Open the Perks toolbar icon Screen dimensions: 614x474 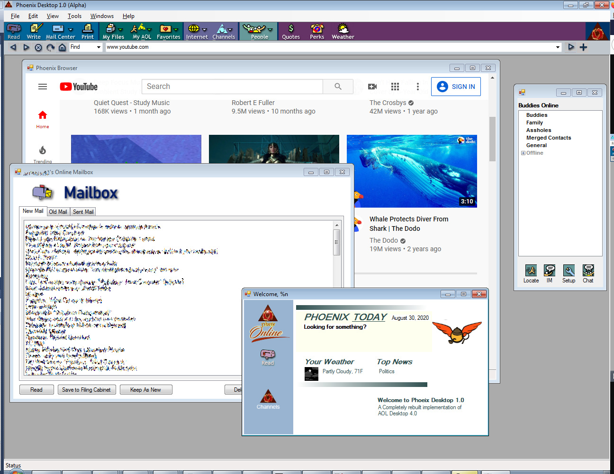click(x=317, y=31)
